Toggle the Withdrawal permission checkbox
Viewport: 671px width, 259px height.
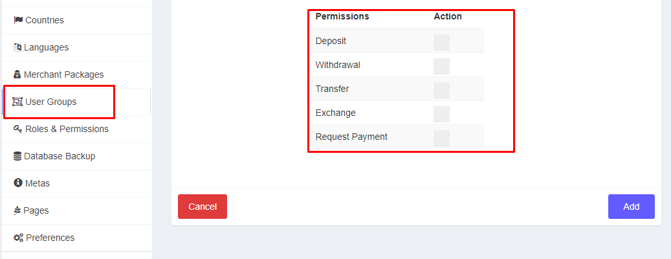click(x=441, y=66)
